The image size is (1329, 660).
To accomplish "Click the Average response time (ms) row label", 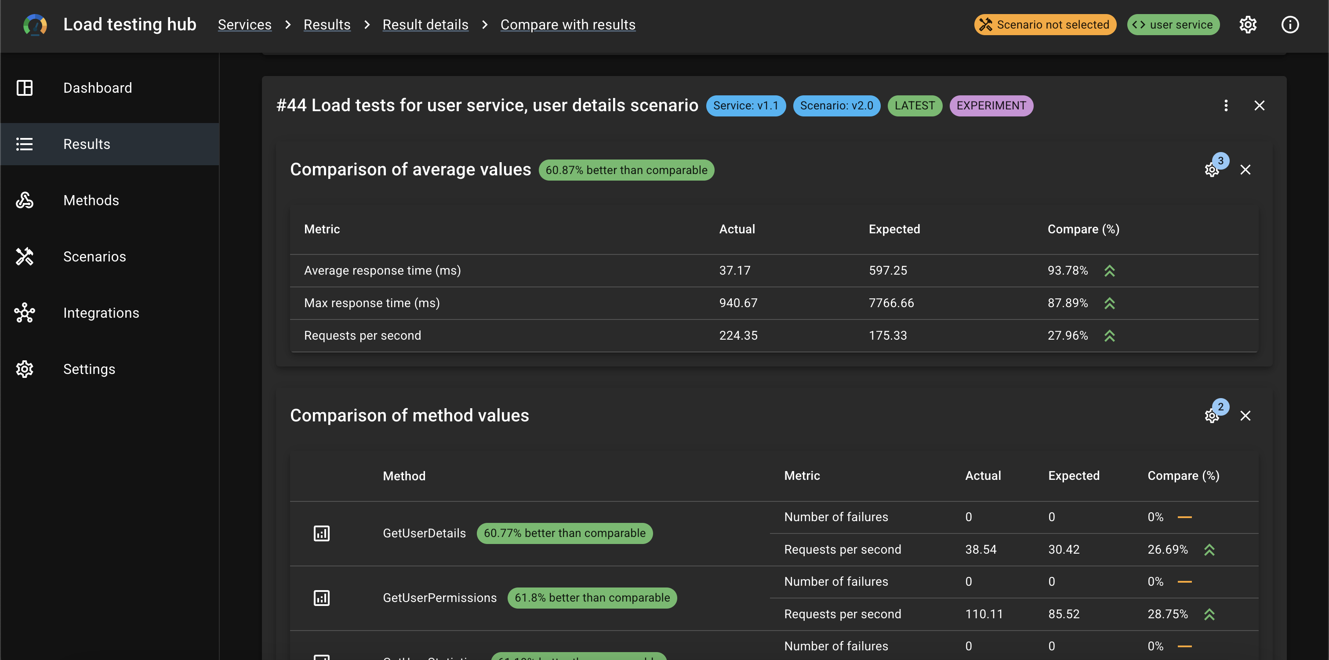I will pyautogui.click(x=382, y=271).
